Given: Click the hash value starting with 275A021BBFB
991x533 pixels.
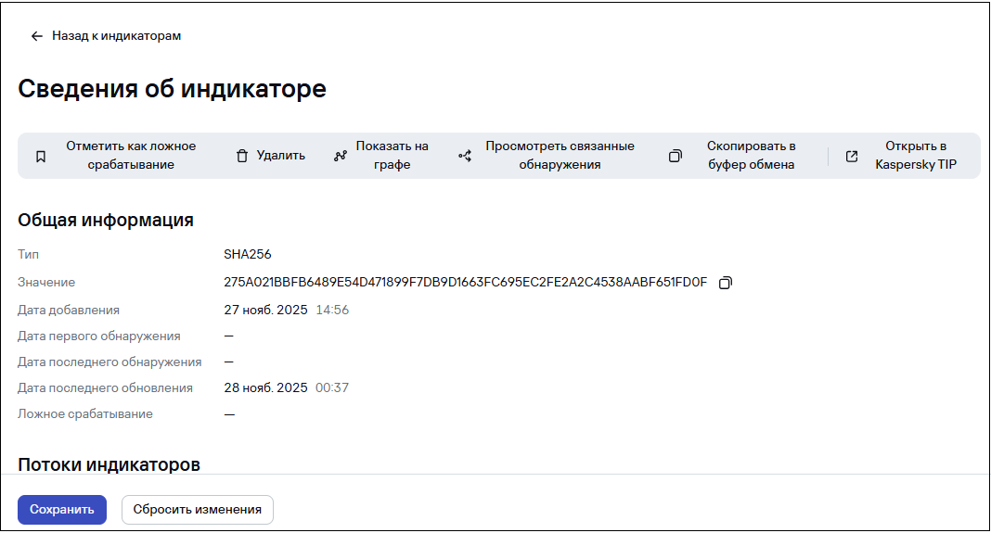Looking at the screenshot, I should [465, 283].
